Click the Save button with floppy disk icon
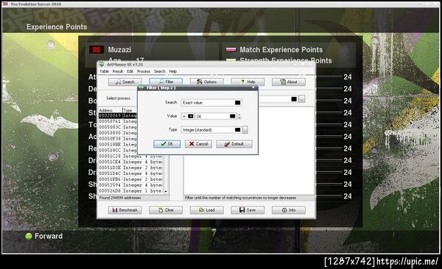 coord(248,210)
